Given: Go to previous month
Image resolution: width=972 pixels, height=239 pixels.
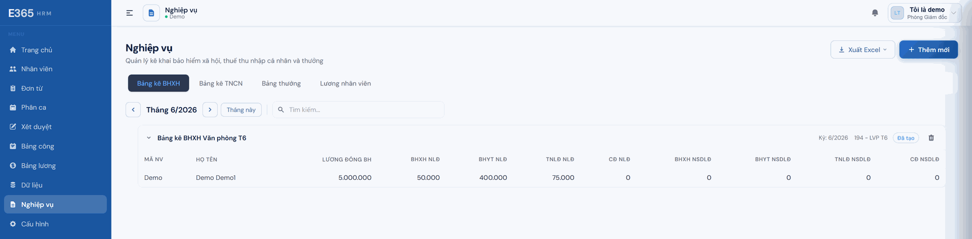Looking at the screenshot, I should [133, 110].
